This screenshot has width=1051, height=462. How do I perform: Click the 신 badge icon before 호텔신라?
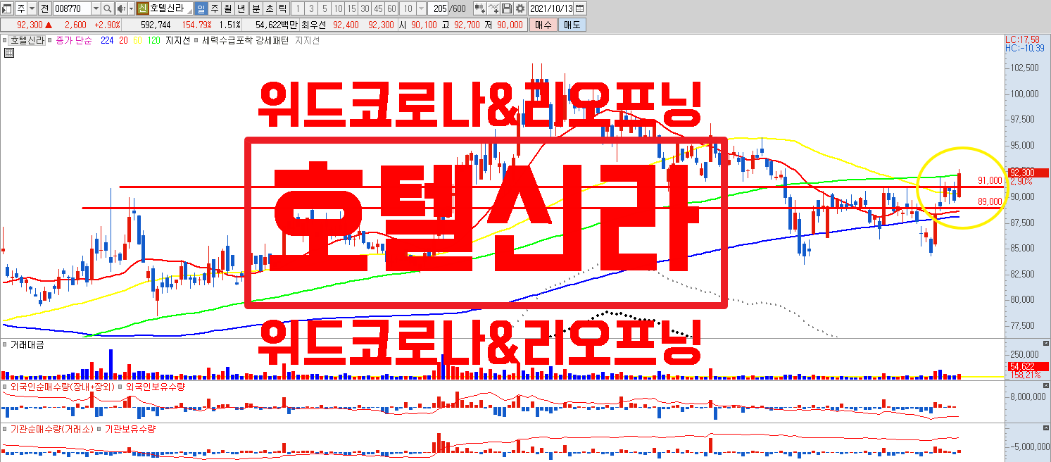point(142,8)
